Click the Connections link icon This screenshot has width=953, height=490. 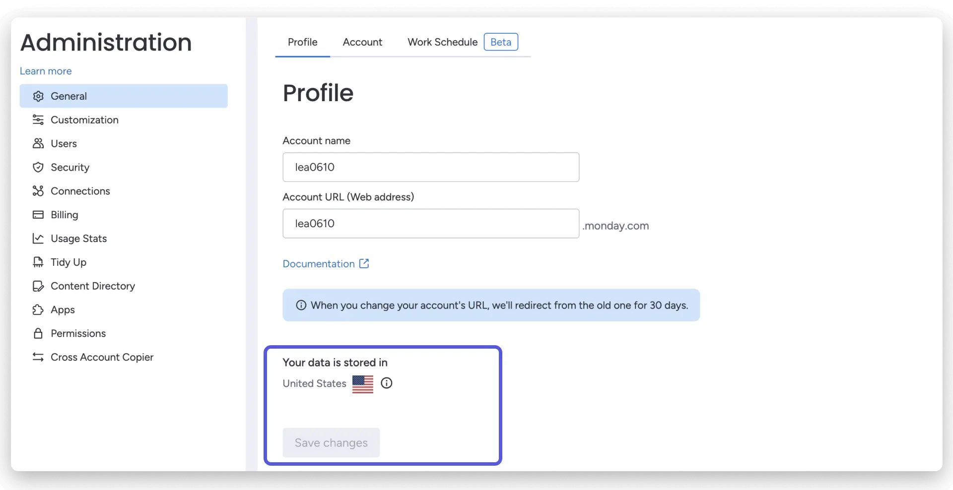coord(38,190)
